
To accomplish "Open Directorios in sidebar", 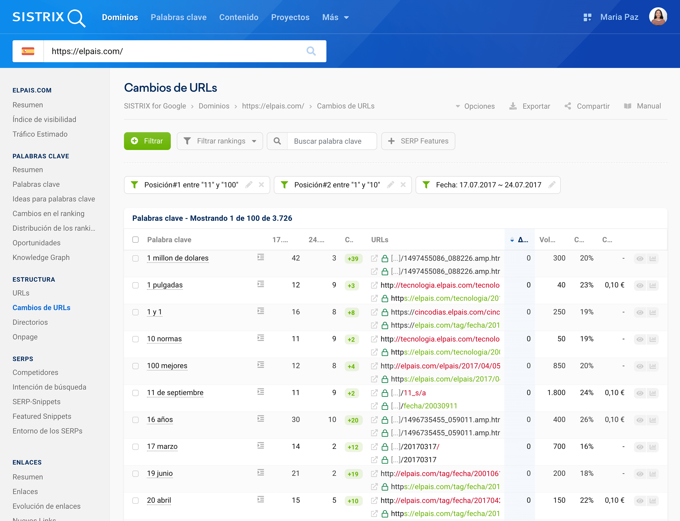I will [x=30, y=322].
